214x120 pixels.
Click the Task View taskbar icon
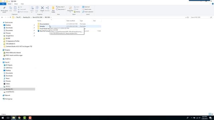(x=8, y=118)
